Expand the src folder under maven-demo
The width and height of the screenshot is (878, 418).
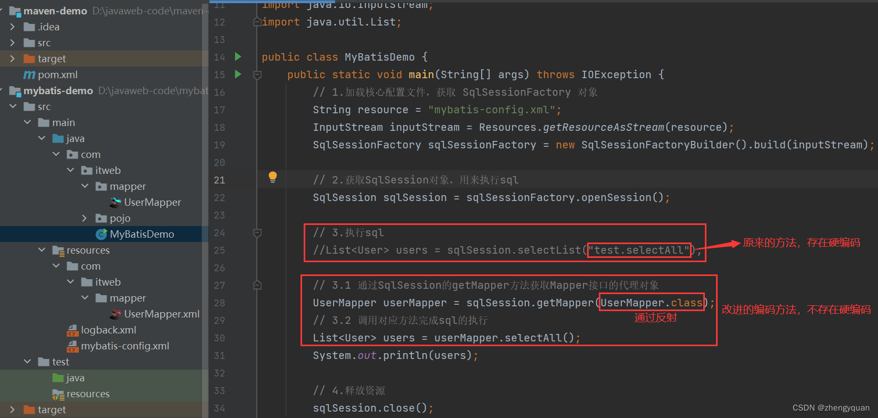[12, 43]
